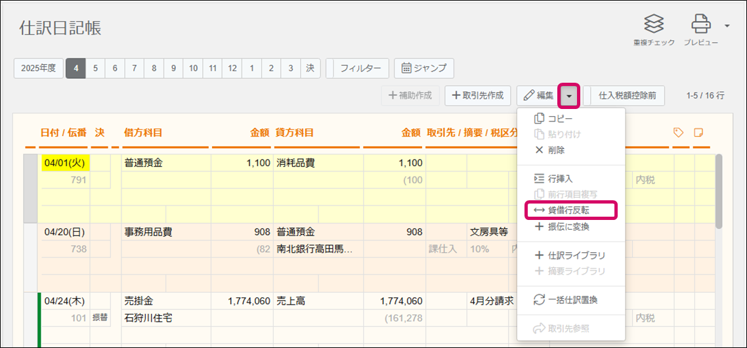Click the 重複チェック layers icon
This screenshot has width=747, height=348.
point(654,25)
